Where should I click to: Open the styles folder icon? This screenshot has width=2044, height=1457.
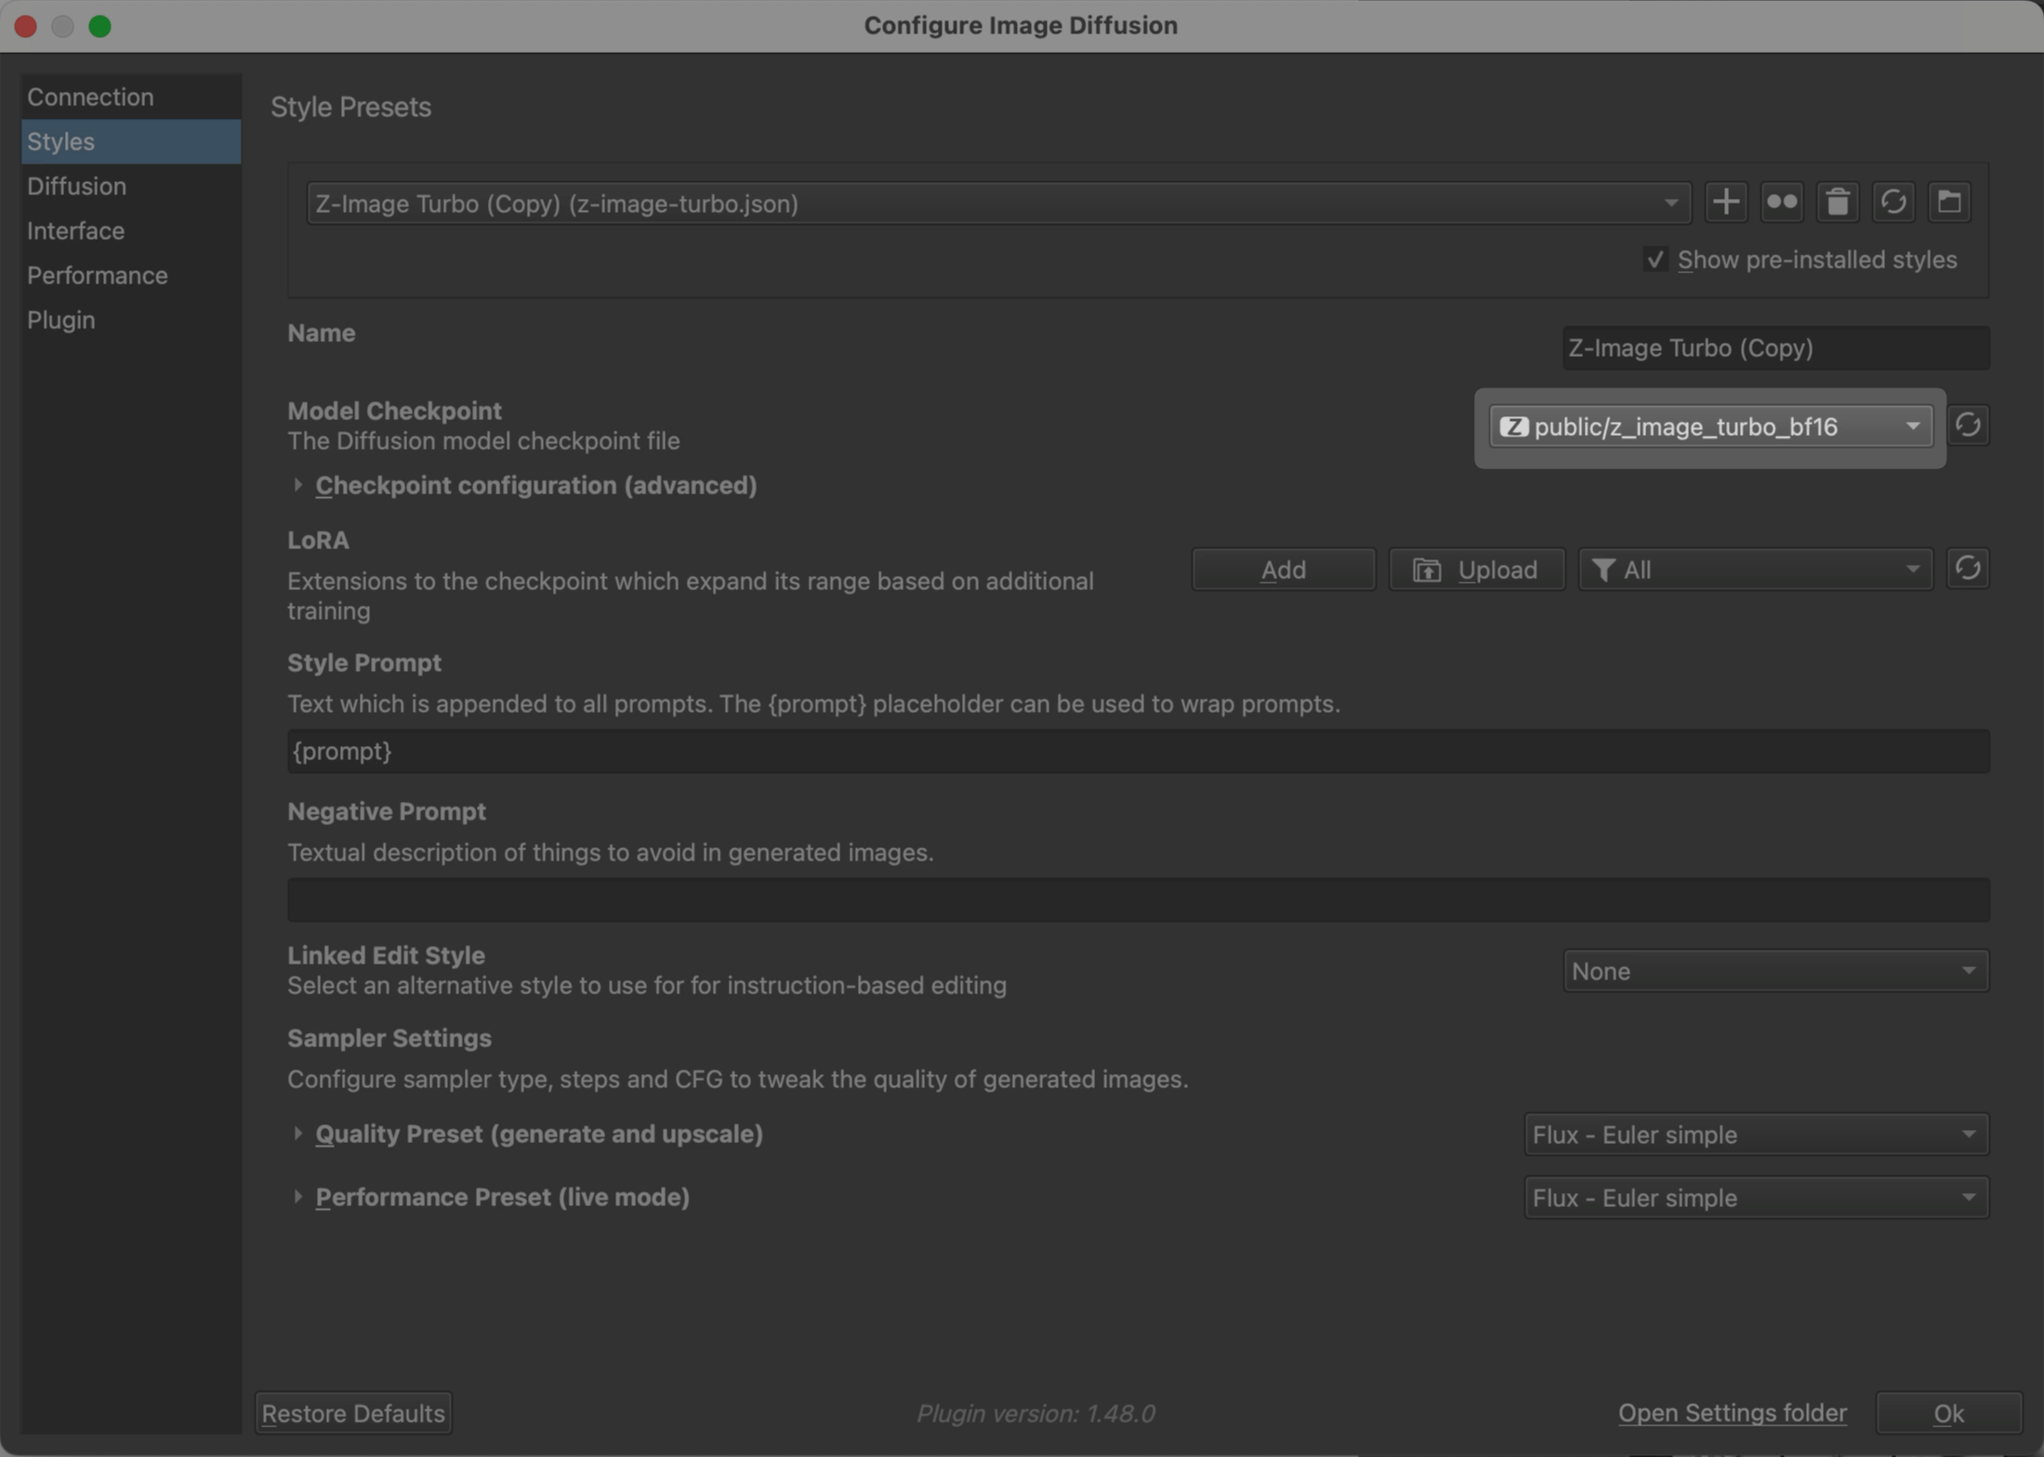[1949, 203]
